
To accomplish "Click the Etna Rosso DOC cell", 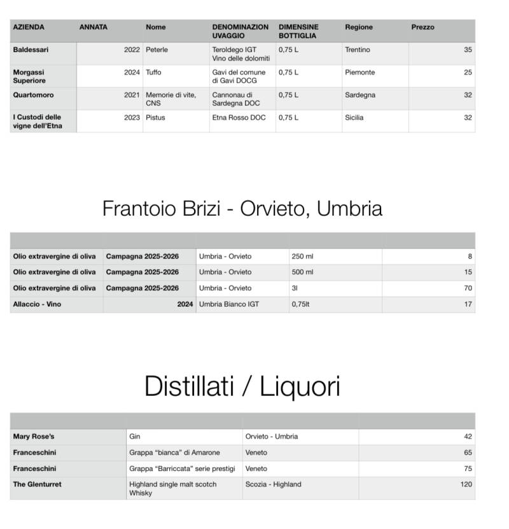I will pyautogui.click(x=239, y=118).
